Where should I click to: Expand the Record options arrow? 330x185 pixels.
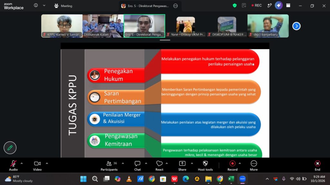pyautogui.click(x=240, y=163)
